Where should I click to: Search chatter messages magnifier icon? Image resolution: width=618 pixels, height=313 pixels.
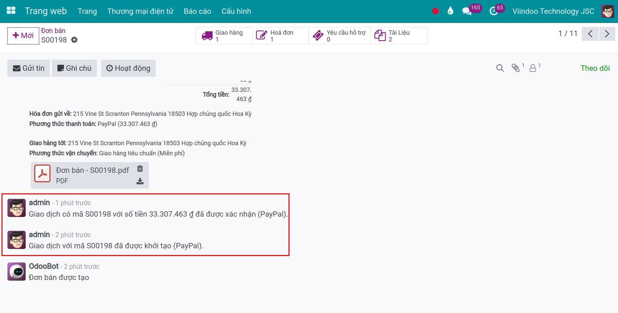click(500, 68)
